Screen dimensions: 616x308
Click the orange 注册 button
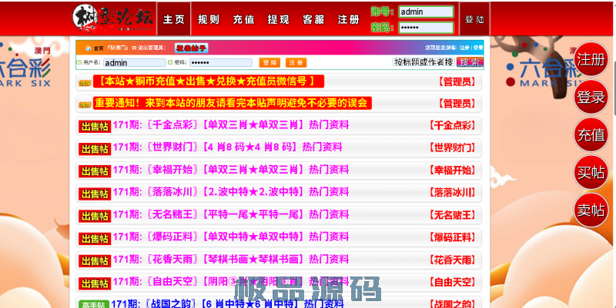tap(296, 63)
